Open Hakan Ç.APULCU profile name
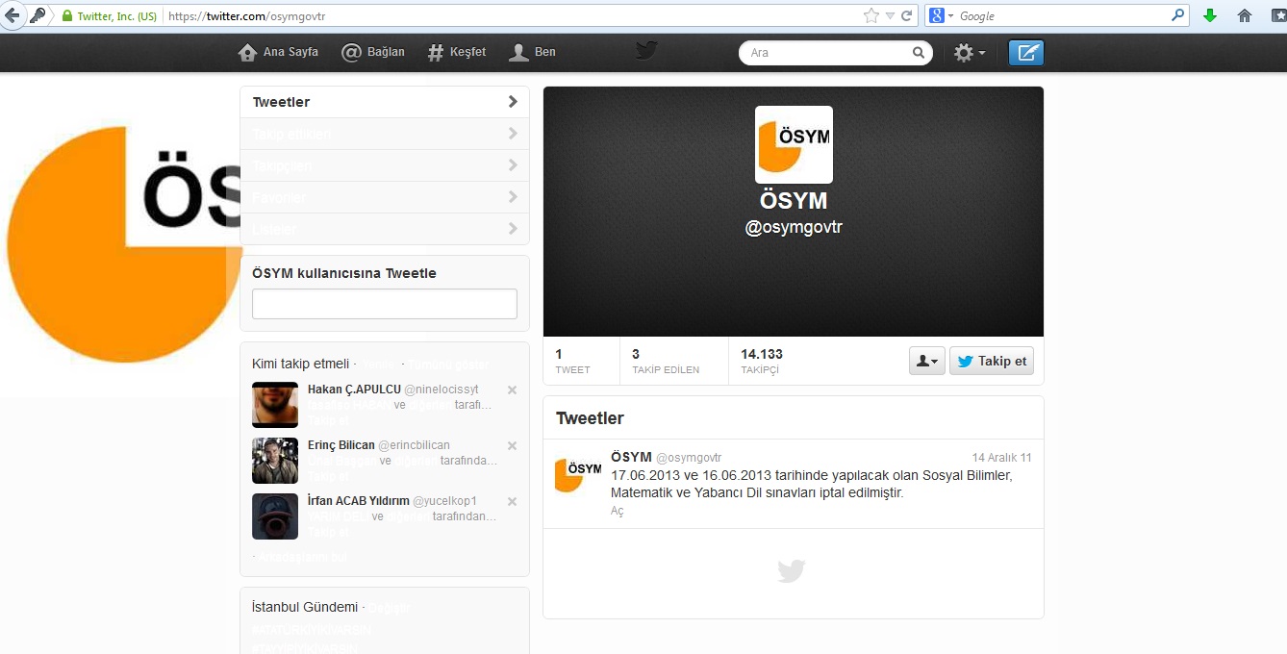 (353, 390)
